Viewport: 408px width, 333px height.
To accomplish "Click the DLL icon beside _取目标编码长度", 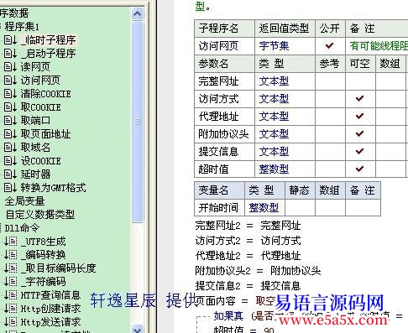I will click(10, 268).
